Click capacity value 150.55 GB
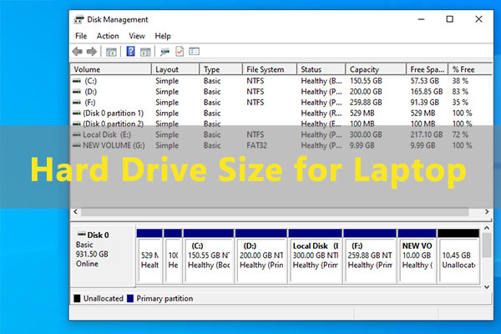Screen dimensions: 501x334 click(x=366, y=81)
